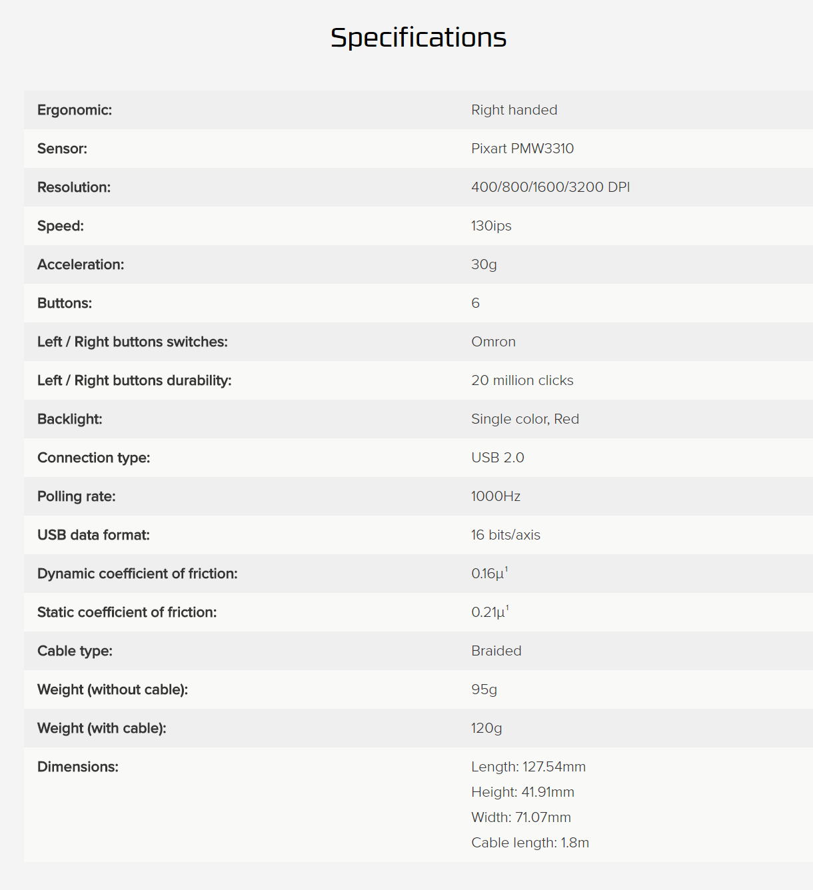Click the USB data format label
The image size is (813, 890).
click(93, 535)
